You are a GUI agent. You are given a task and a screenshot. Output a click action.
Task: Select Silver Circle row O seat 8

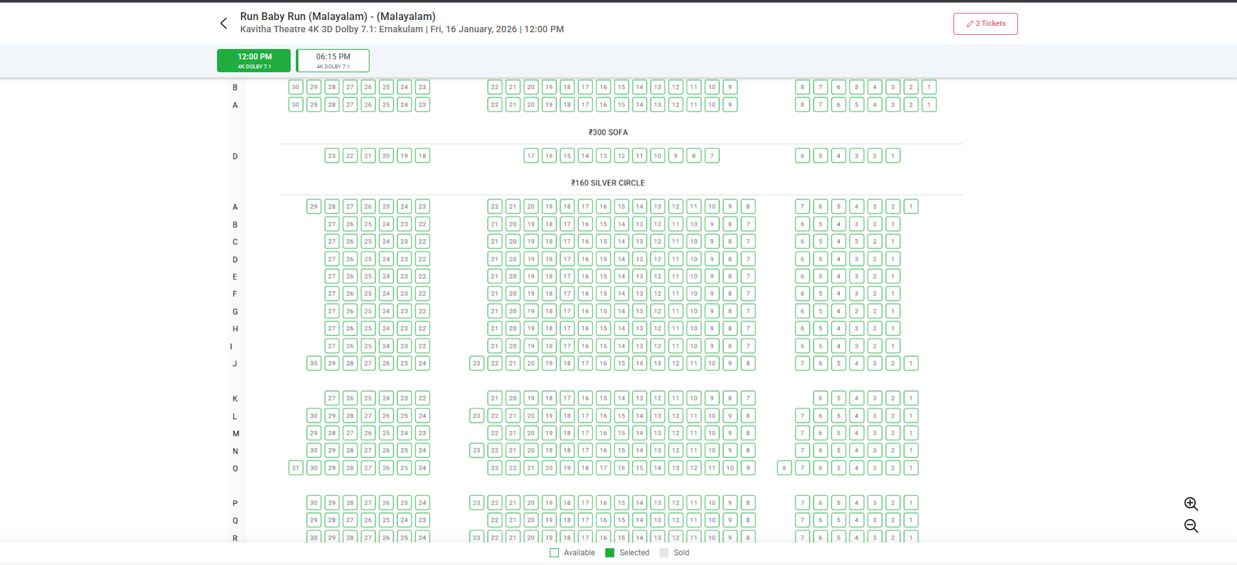[x=784, y=468]
